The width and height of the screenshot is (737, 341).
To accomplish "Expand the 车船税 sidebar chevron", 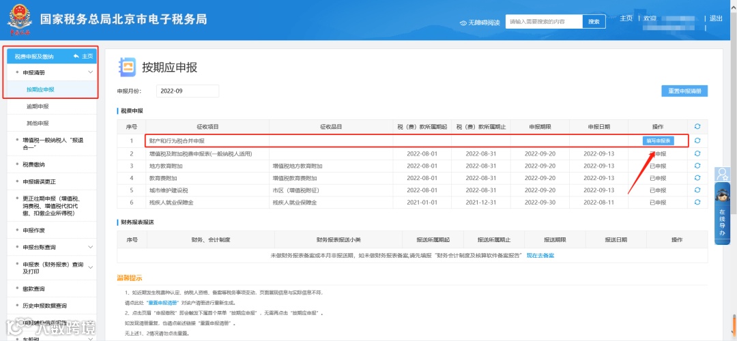I will click(91, 338).
